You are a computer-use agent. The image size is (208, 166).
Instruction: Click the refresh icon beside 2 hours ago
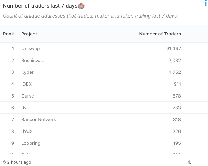4,162
